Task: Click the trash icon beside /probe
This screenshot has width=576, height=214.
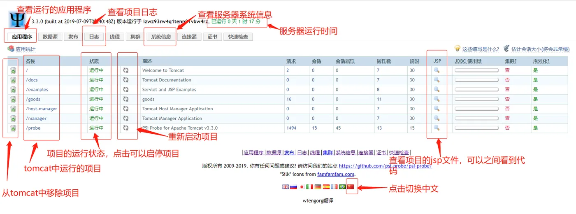Action: click(x=13, y=128)
